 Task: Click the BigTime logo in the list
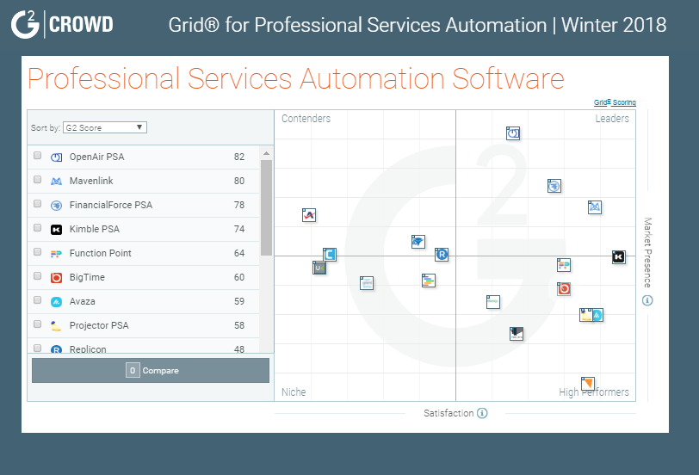[x=56, y=278]
